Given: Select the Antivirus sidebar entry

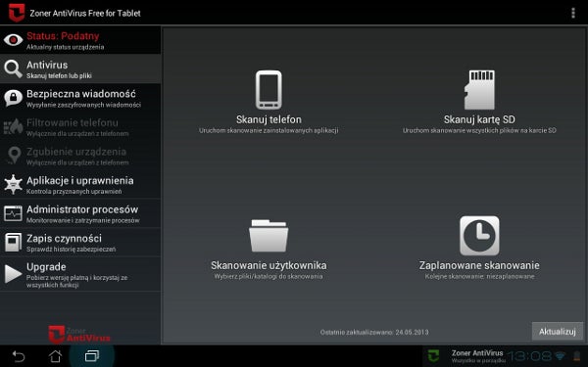Looking at the screenshot, I should tap(80, 69).
